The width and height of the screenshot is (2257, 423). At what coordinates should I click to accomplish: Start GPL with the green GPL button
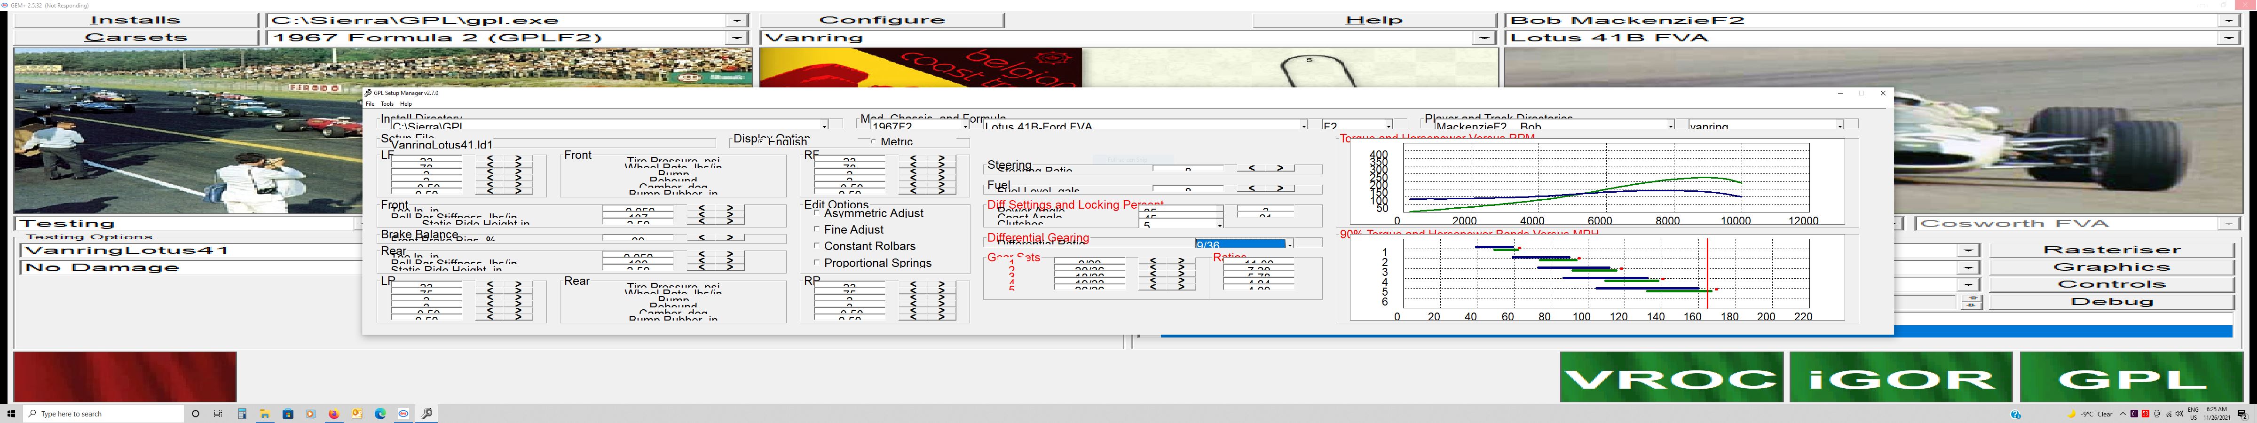2131,377
